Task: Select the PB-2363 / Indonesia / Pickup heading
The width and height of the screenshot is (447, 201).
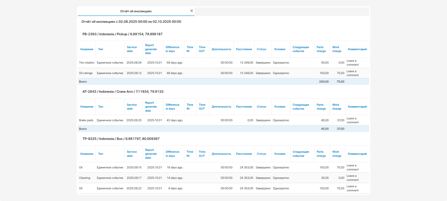Action: point(122,34)
